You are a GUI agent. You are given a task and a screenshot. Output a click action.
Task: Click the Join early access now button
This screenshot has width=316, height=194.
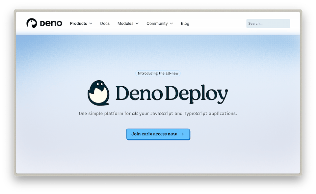[158, 134]
